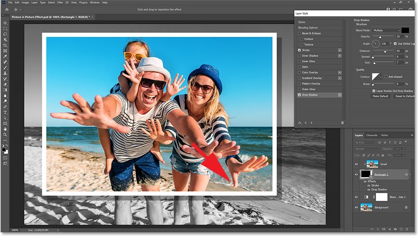Select the Hand tool

5,129
